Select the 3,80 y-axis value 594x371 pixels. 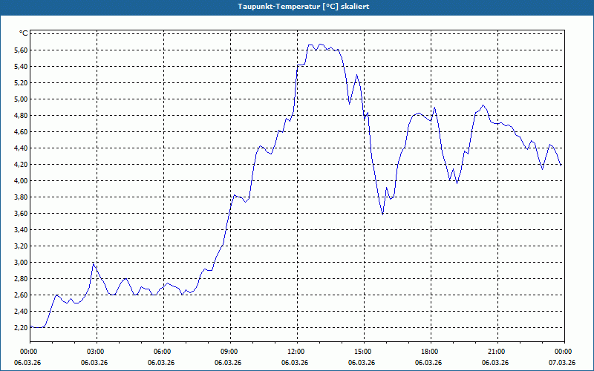(21, 197)
